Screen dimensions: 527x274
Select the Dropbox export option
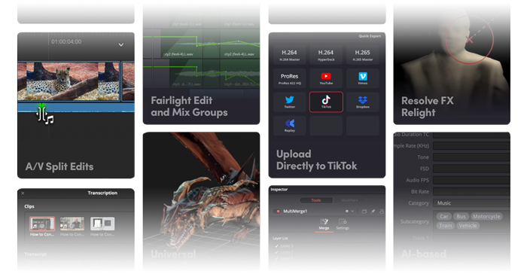pos(363,102)
